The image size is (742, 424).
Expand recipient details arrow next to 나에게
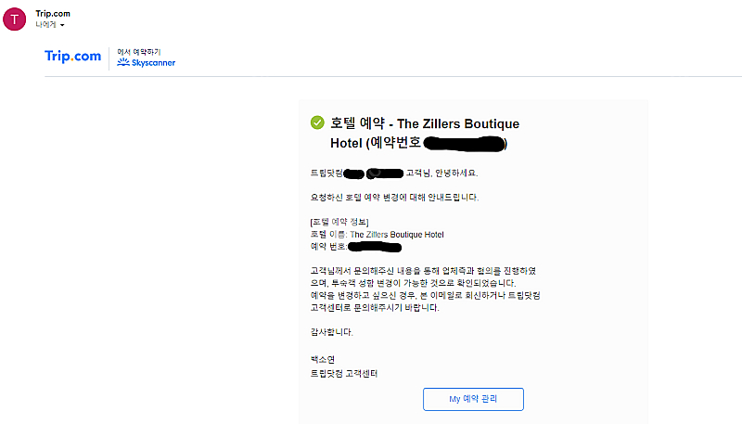62,25
